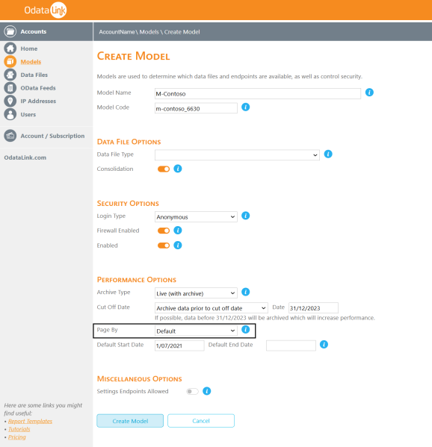Click into the Model Code field

pos(196,108)
